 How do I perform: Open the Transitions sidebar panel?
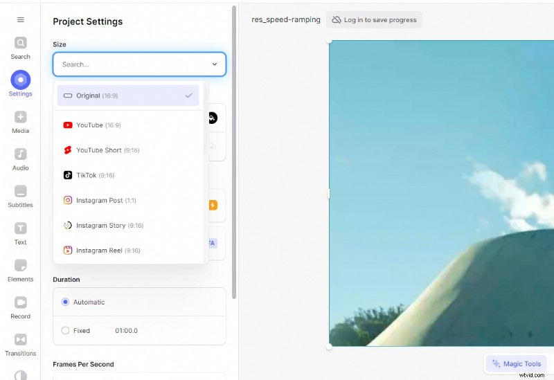click(x=21, y=345)
